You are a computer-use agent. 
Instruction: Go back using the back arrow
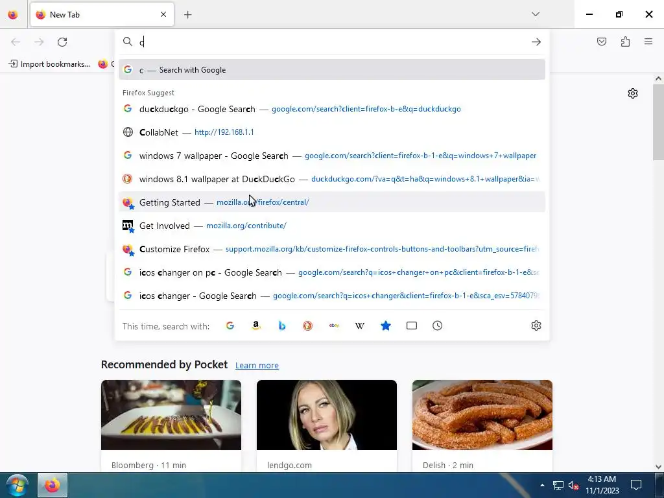coord(16,42)
